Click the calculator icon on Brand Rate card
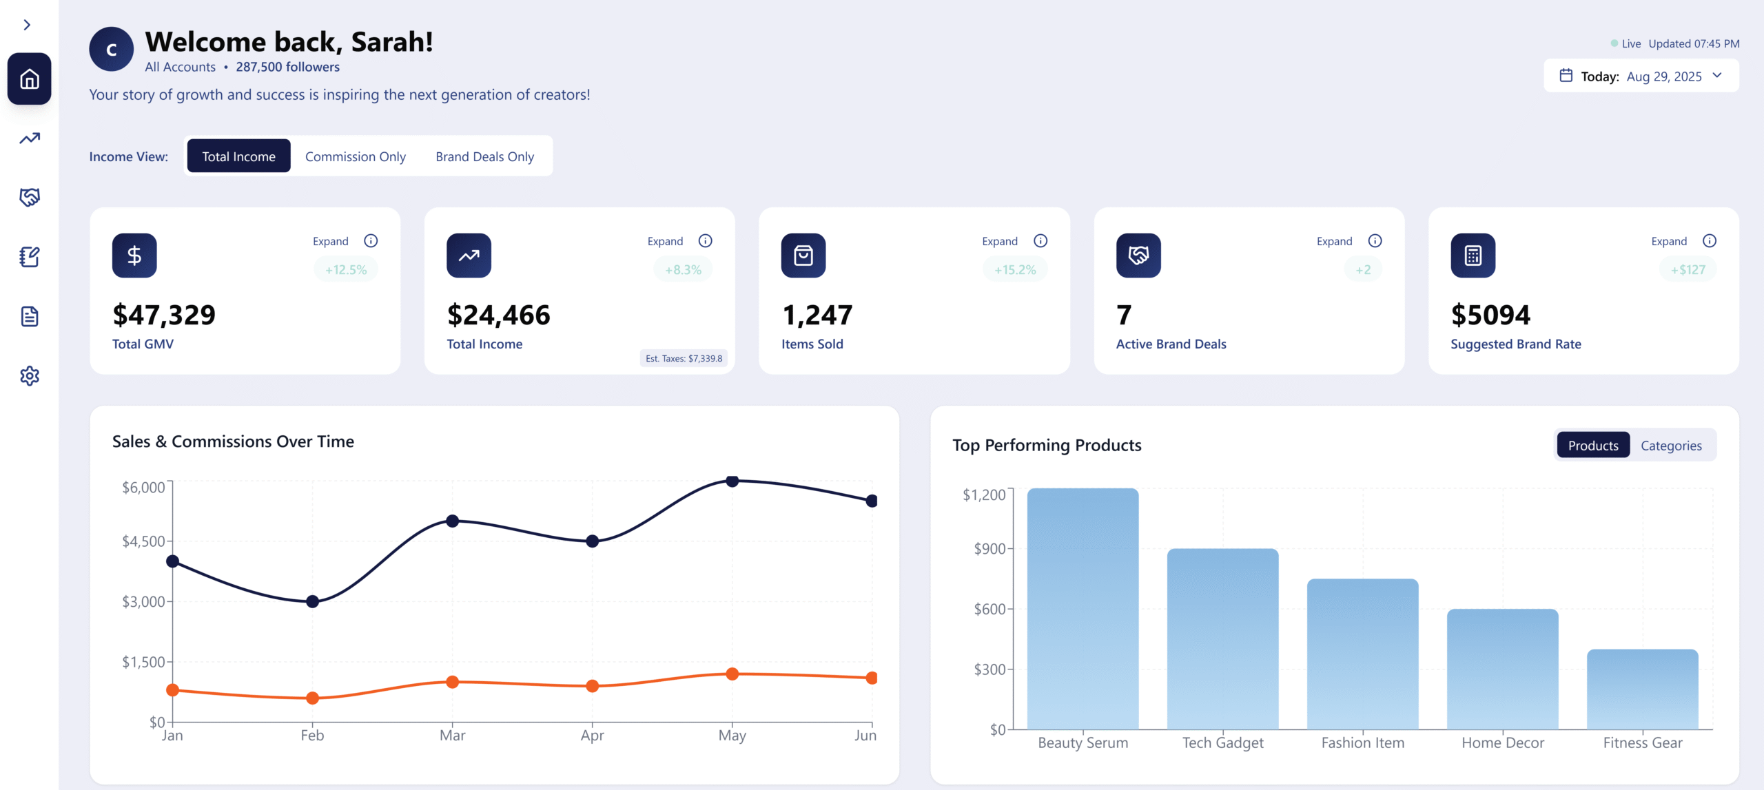 [1473, 256]
